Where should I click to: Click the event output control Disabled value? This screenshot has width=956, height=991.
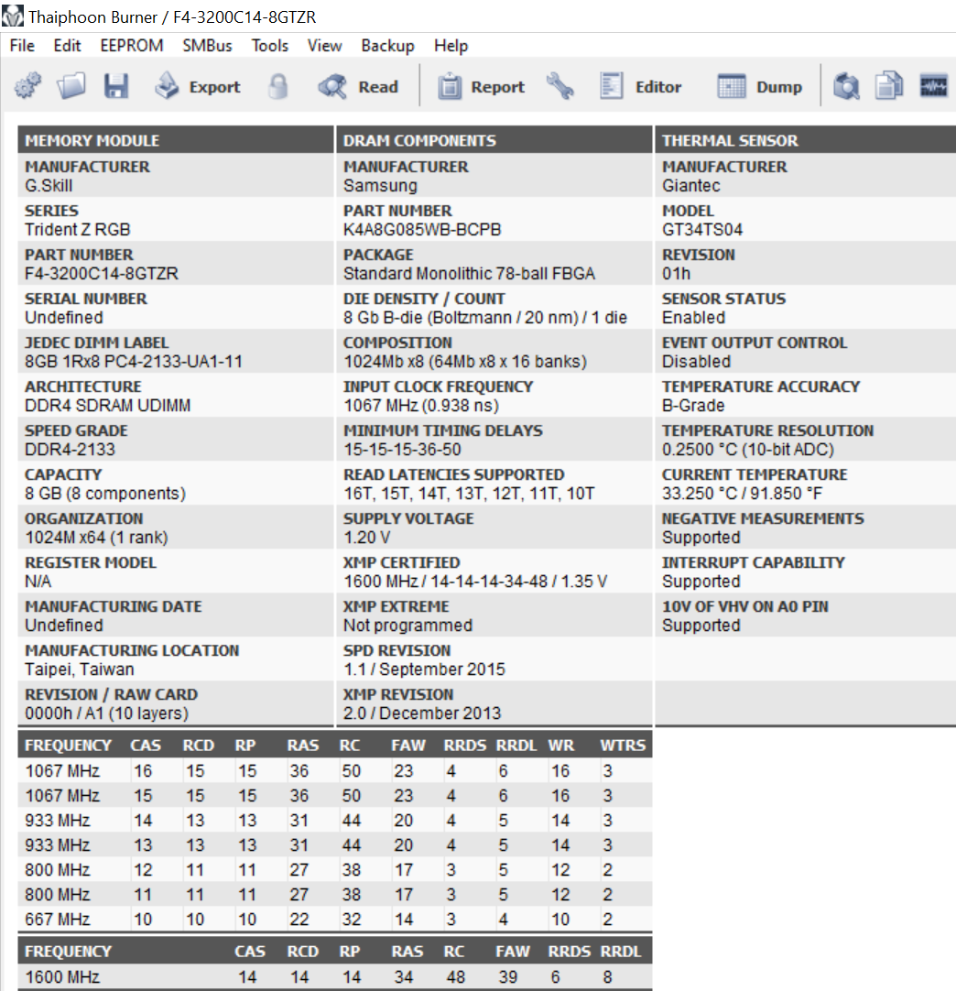coord(696,362)
